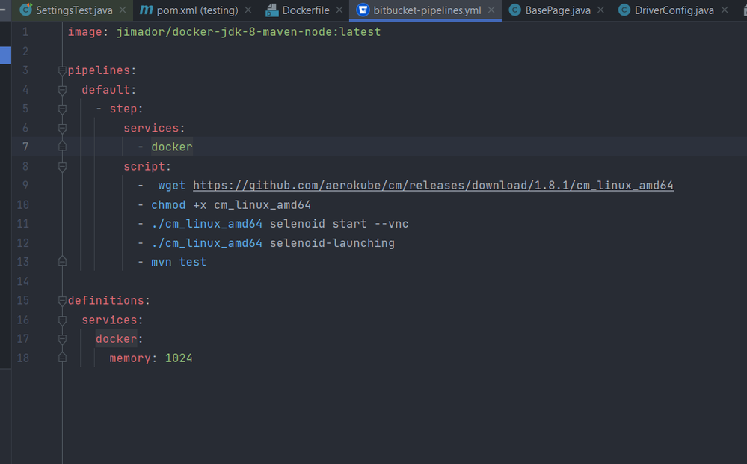This screenshot has height=464, width=747.
Task: Close the Dockerfile tab
Action: (x=339, y=10)
